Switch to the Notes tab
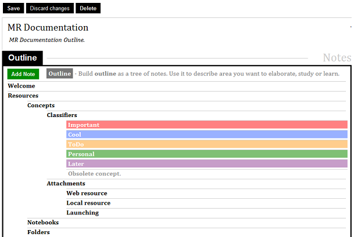Viewport: 354px width, 237px height. pyautogui.click(x=337, y=57)
